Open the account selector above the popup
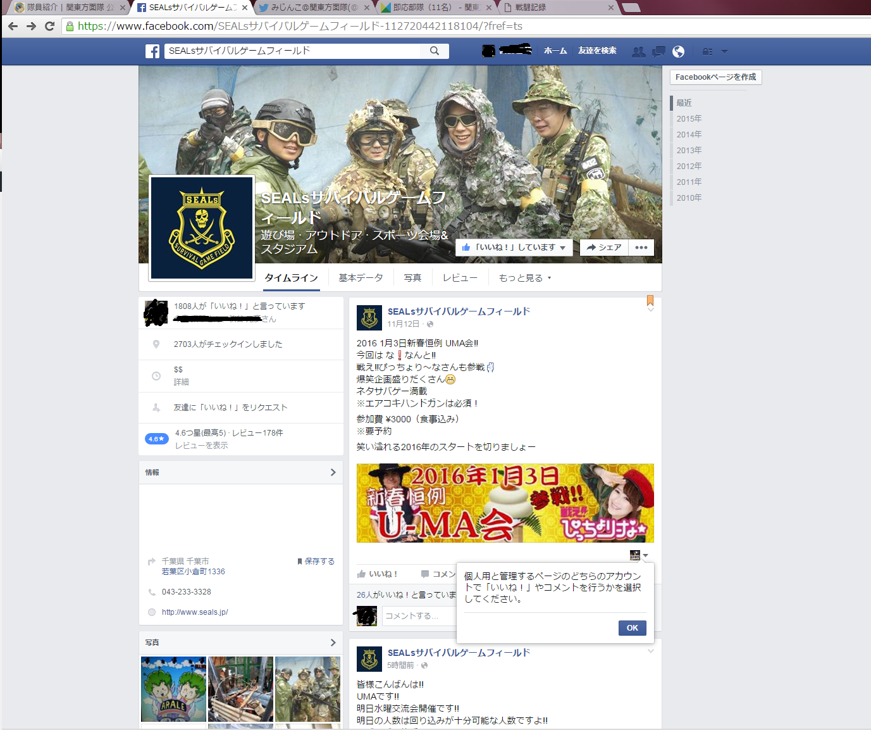871x730 pixels. pos(639,555)
